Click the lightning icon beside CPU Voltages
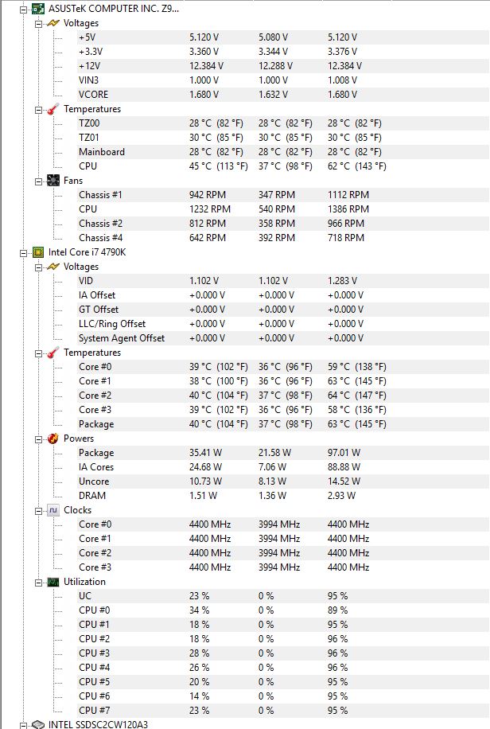The width and height of the screenshot is (490, 729). [x=53, y=267]
